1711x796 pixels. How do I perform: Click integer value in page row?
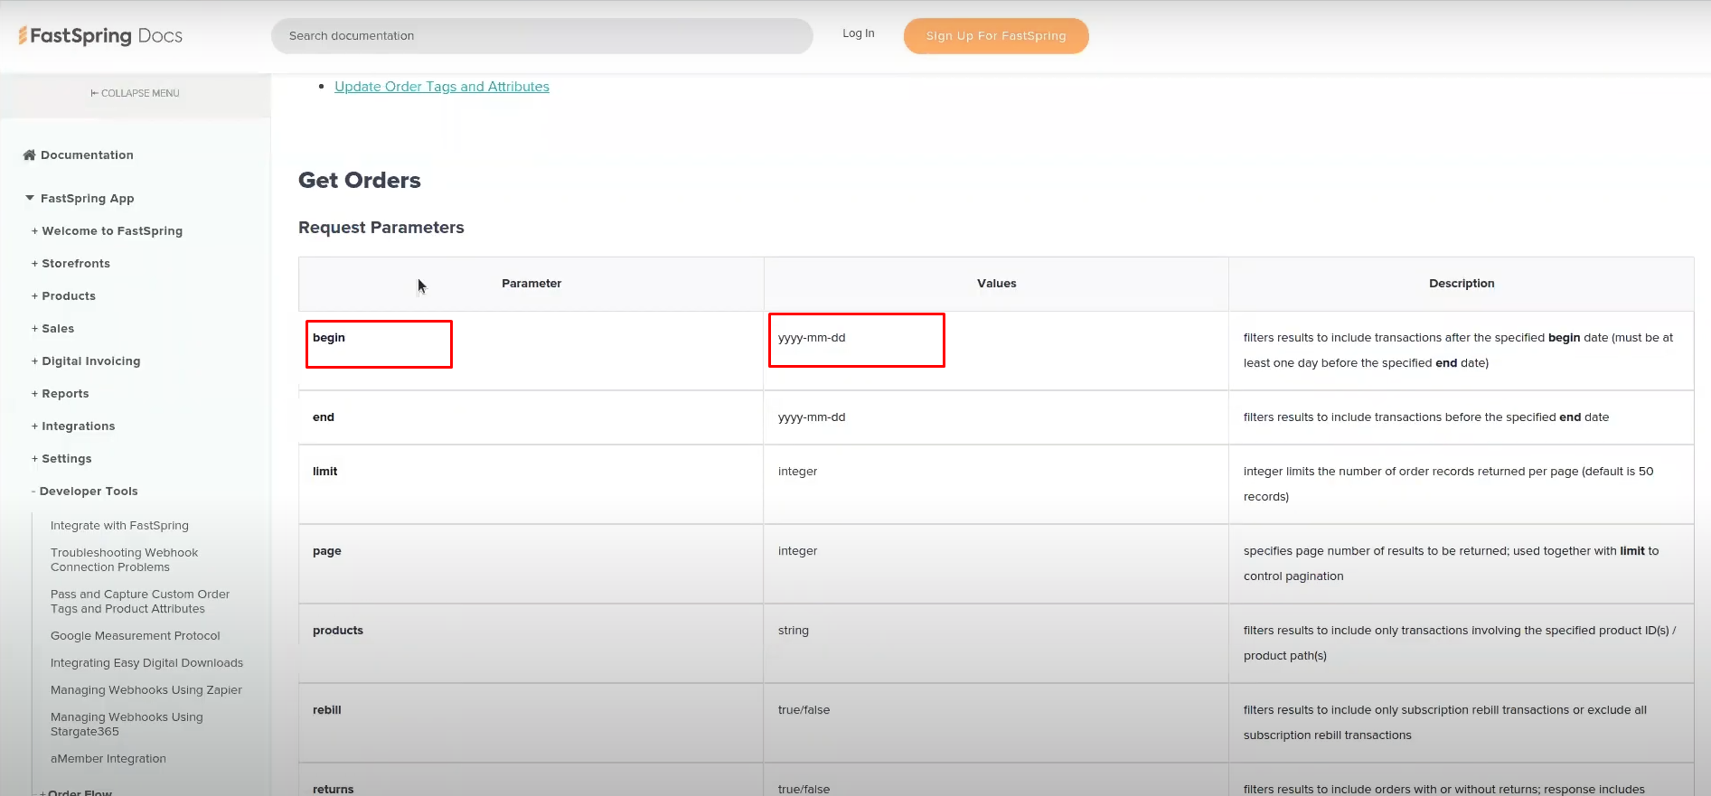pos(797,551)
